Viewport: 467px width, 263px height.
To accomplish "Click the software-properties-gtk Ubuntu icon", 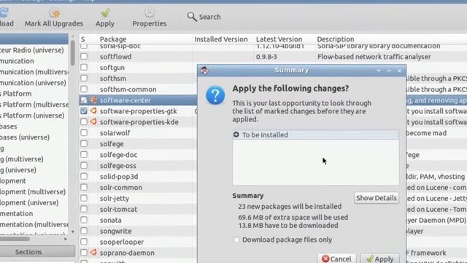I will pyautogui.click(x=93, y=111).
